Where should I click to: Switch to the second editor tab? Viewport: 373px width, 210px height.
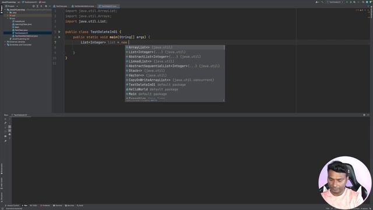pos(83,6)
